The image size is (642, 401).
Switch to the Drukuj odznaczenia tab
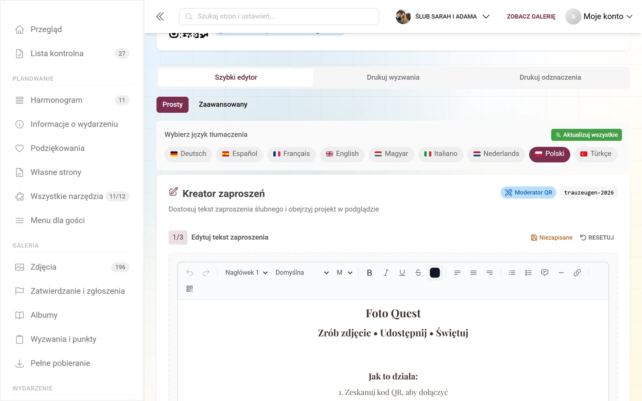click(x=550, y=78)
